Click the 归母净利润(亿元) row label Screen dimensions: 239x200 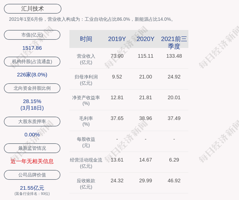coord(86,80)
